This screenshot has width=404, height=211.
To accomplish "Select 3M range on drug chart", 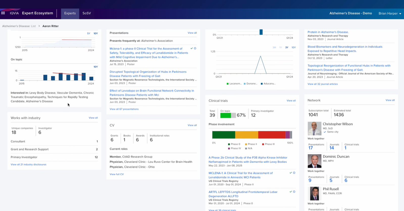I will click(274, 47).
